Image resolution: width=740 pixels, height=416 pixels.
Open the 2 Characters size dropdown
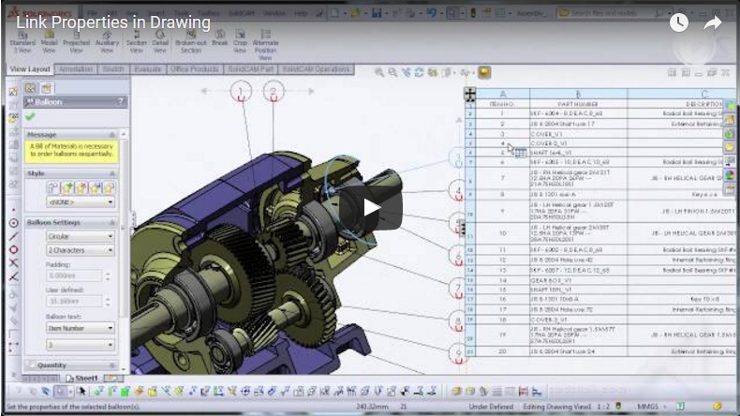pyautogui.click(x=81, y=250)
